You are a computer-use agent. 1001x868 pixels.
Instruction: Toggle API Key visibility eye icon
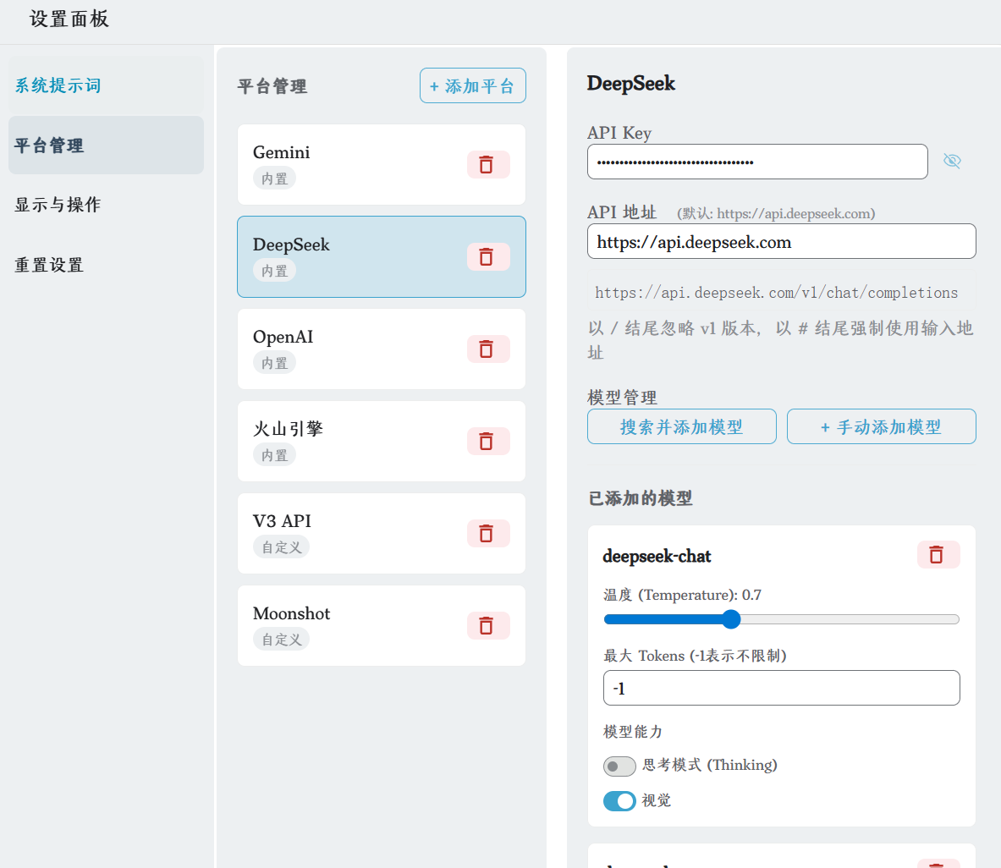click(x=952, y=161)
